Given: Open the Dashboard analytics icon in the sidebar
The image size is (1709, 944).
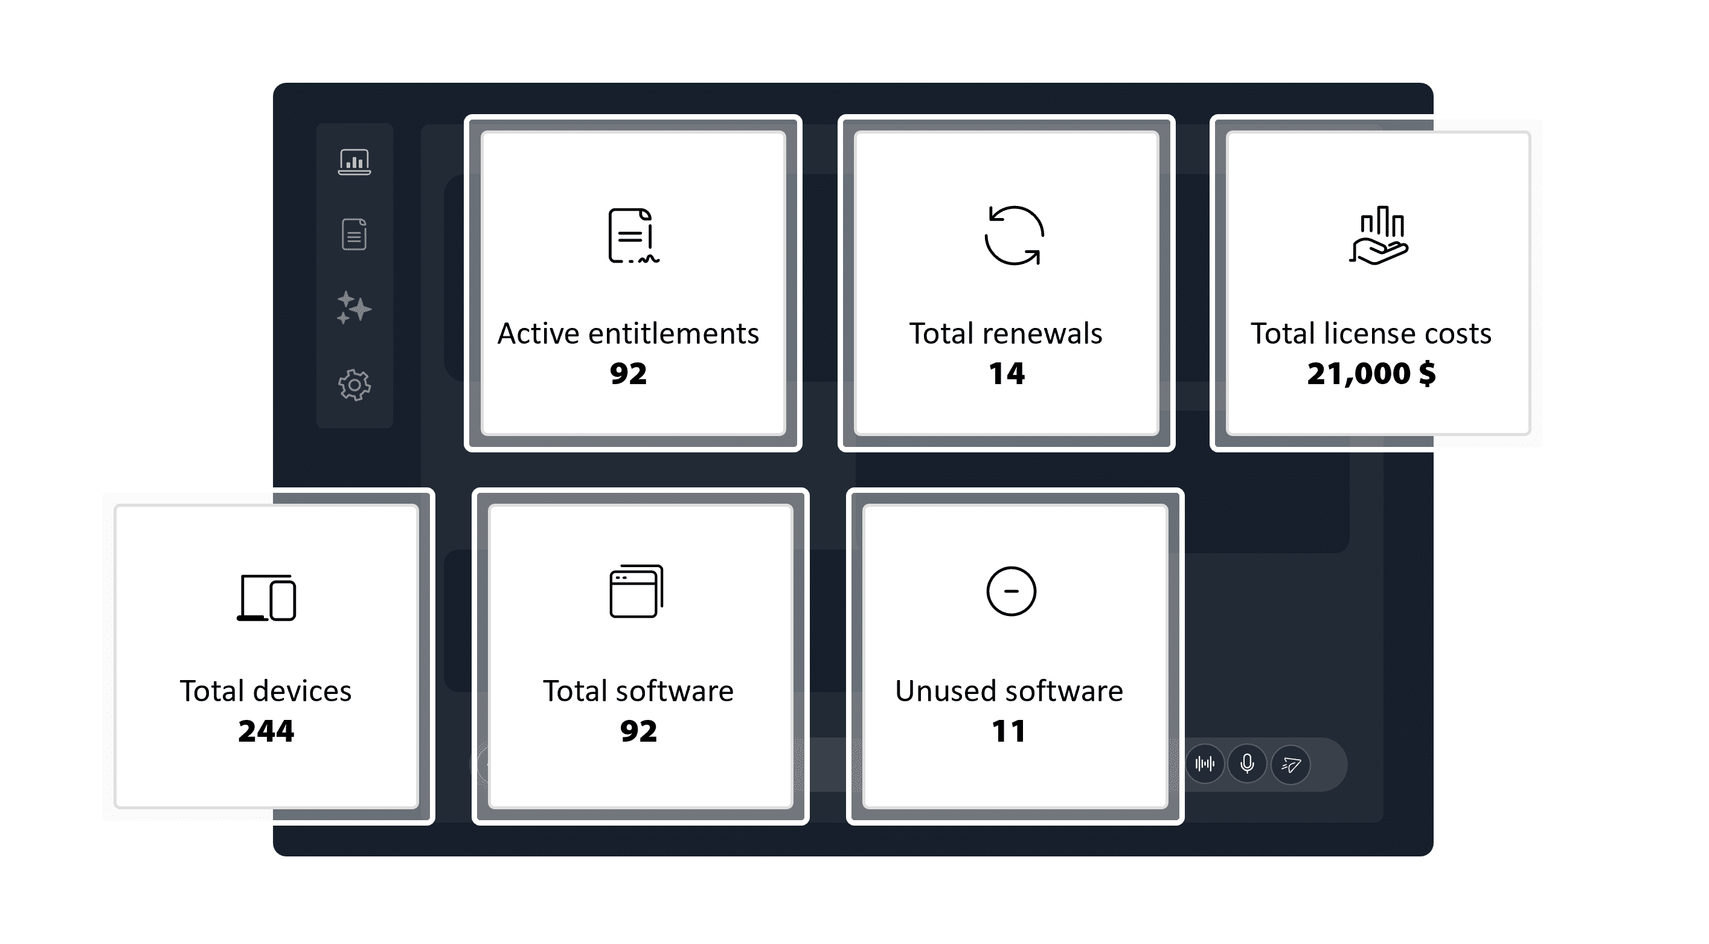Looking at the screenshot, I should 356,162.
